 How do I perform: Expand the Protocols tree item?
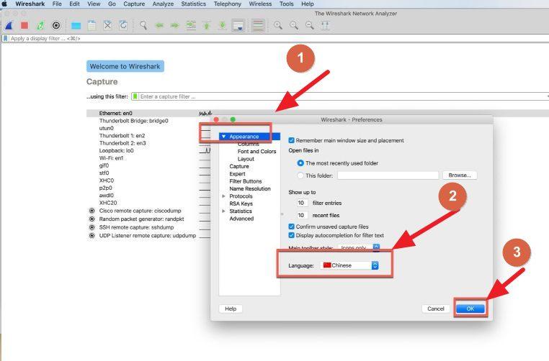tap(224, 196)
